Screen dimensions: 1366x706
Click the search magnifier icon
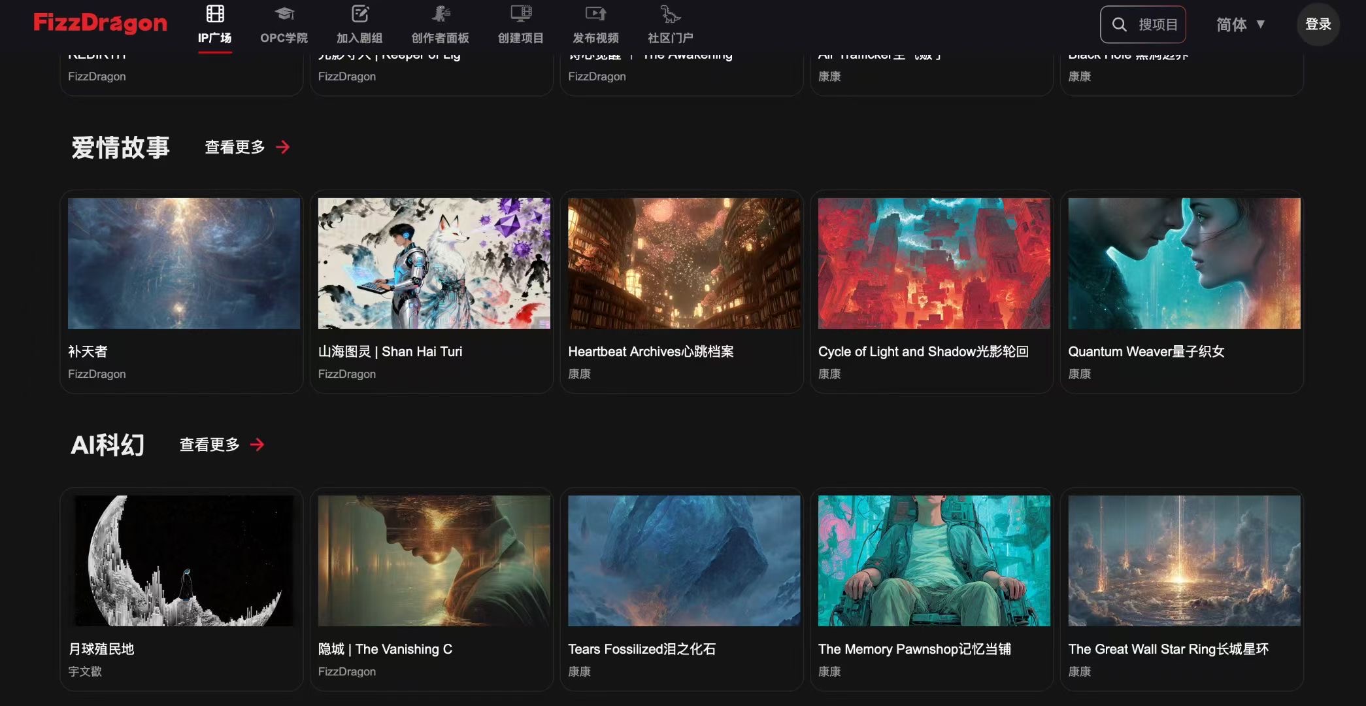pyautogui.click(x=1119, y=25)
